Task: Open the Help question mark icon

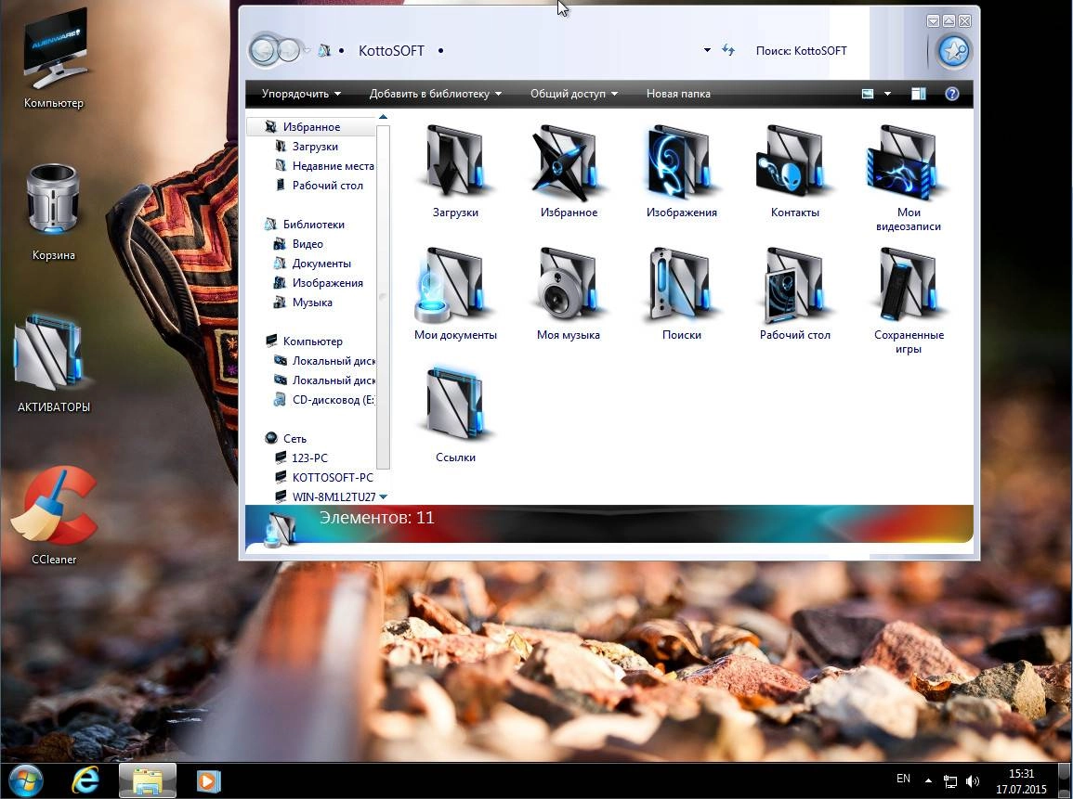Action: point(952,94)
